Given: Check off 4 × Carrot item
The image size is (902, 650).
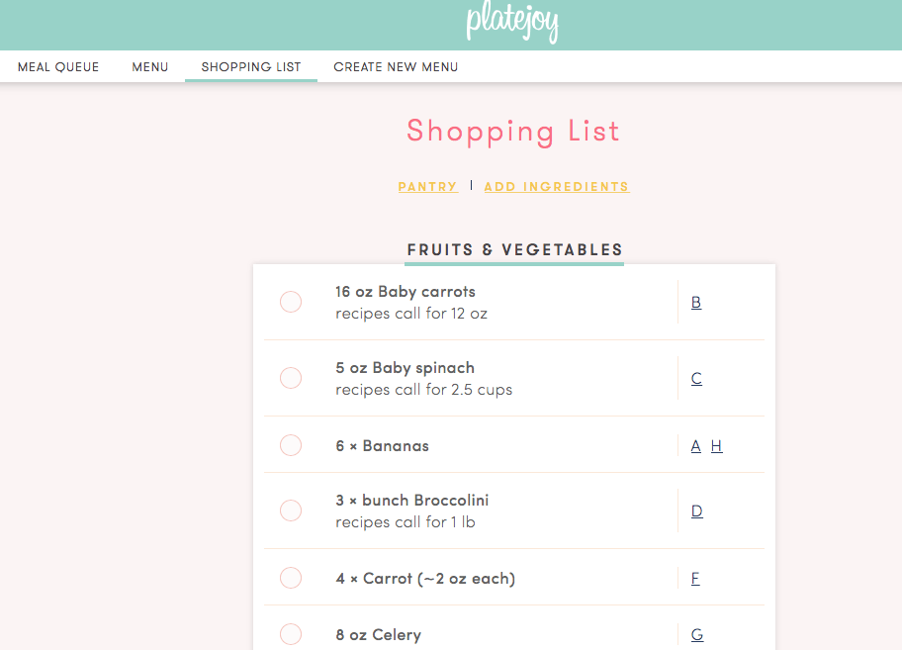Looking at the screenshot, I should click(291, 578).
